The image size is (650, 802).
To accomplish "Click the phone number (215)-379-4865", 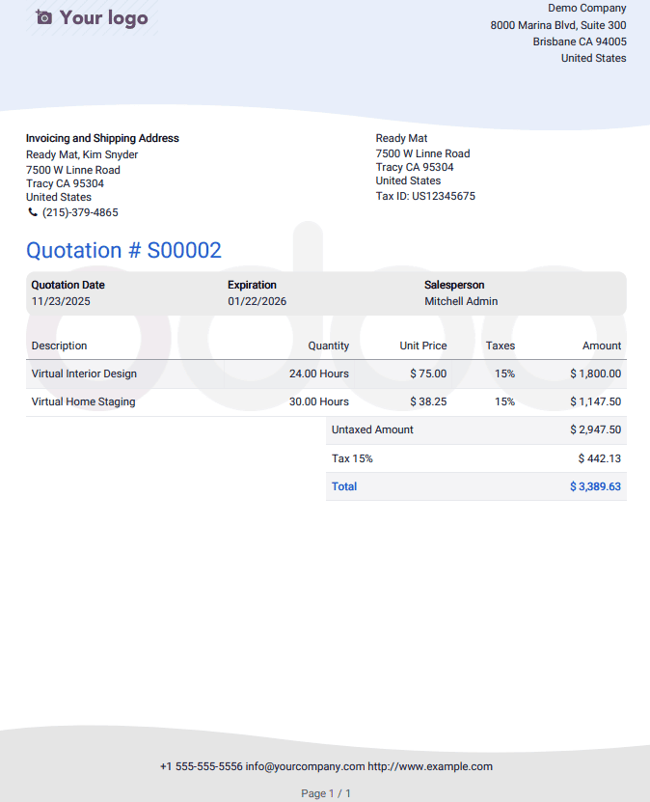I will pyautogui.click(x=80, y=212).
